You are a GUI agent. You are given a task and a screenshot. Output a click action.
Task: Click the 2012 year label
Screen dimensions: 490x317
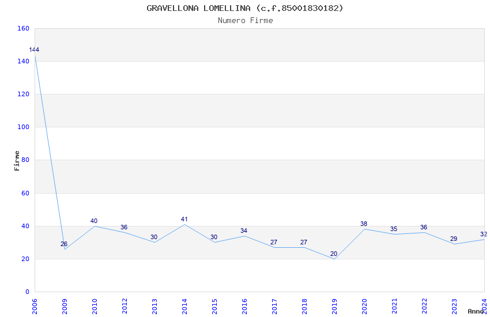[125, 307]
